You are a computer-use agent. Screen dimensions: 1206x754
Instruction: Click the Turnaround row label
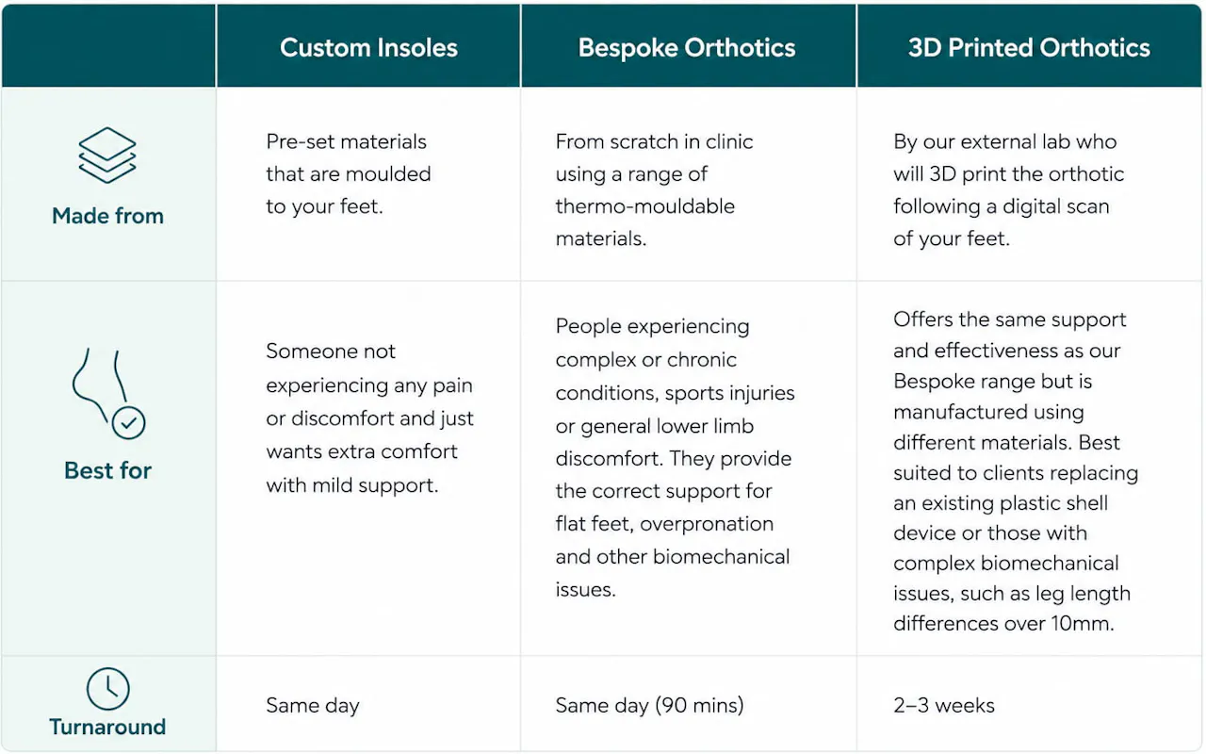(x=107, y=727)
